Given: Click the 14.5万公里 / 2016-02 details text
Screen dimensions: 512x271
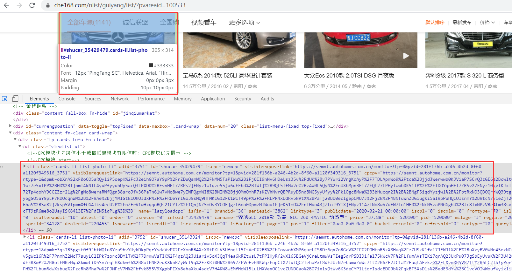Looking at the screenshot, I should (x=220, y=86).
